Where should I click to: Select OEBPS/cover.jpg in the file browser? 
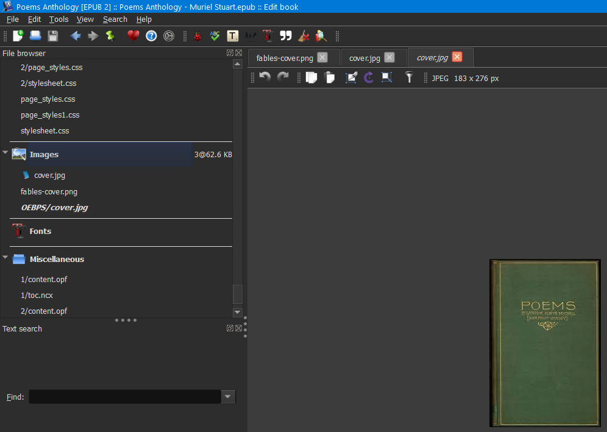(x=54, y=208)
